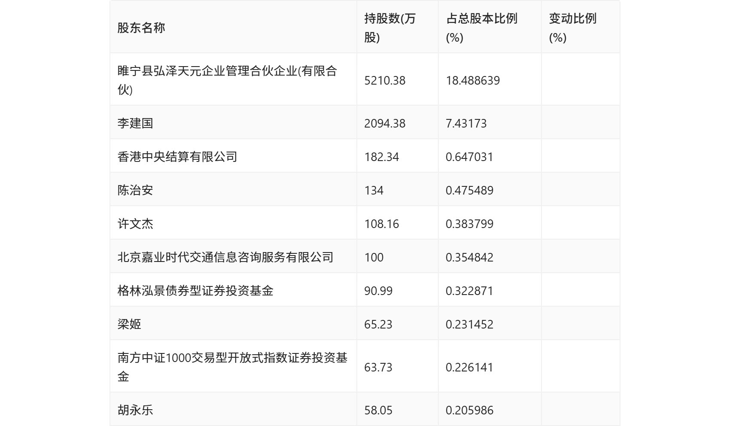Select the 134 shares value

point(374,190)
